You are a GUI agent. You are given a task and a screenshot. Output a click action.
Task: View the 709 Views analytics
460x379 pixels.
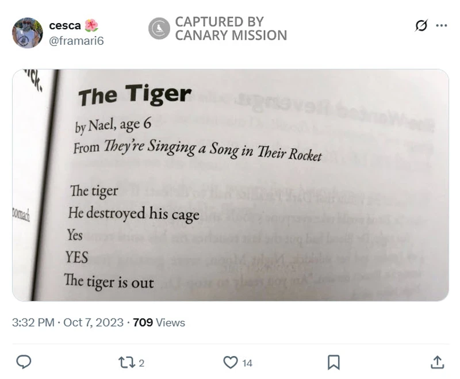(159, 323)
